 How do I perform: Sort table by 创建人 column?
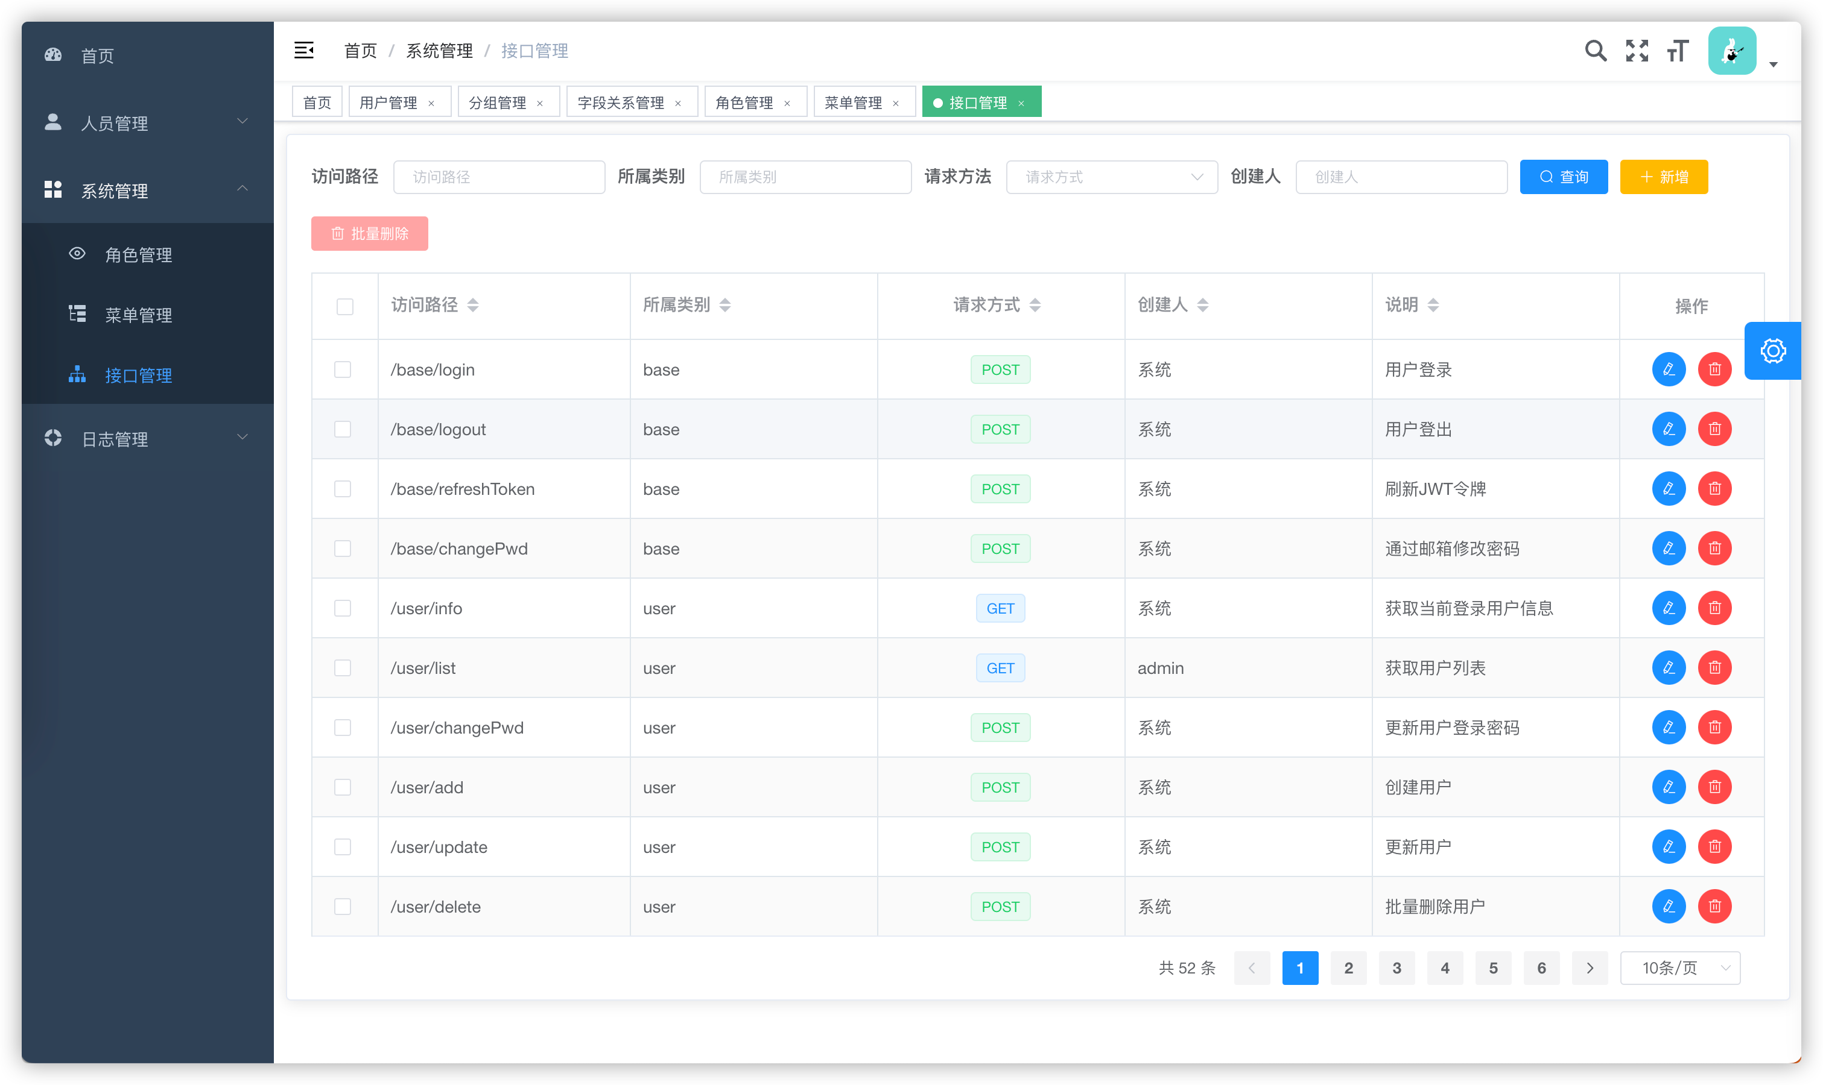point(1202,305)
